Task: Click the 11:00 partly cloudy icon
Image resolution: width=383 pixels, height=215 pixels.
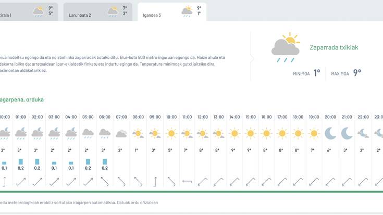Action: pos(187,133)
